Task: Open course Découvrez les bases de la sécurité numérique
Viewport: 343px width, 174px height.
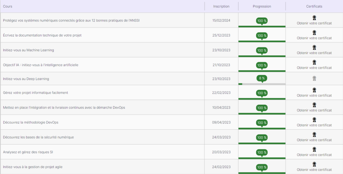Action: [x=39, y=137]
